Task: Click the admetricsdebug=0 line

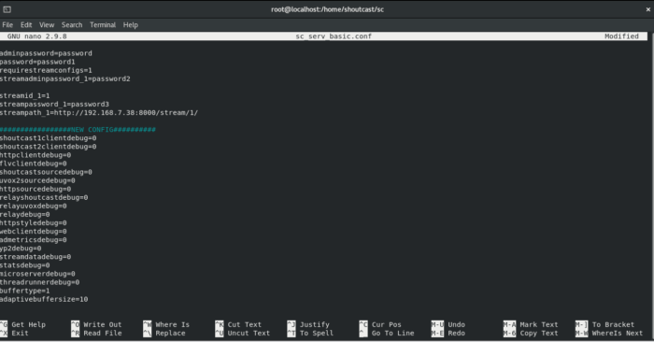Action: tap(34, 240)
